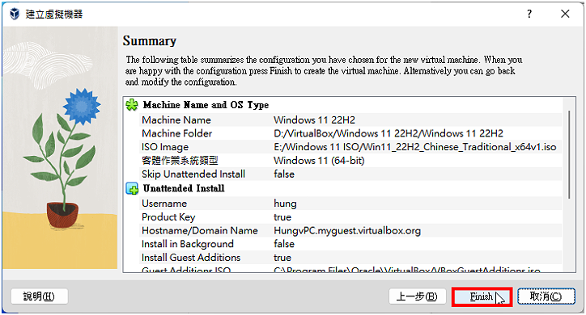Image resolution: width=586 pixels, height=315 pixels.
Task: Select the D:/VirtualBox/Windows 11 22H2 folder path
Action: [x=389, y=133]
